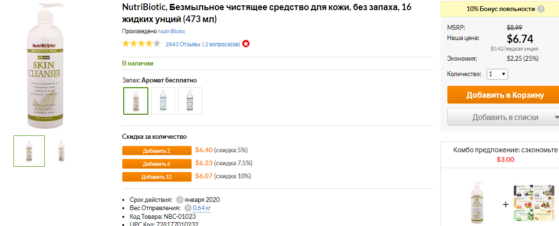Select the blue bottle variant thumbnail
559x226 pixels.
163,101
